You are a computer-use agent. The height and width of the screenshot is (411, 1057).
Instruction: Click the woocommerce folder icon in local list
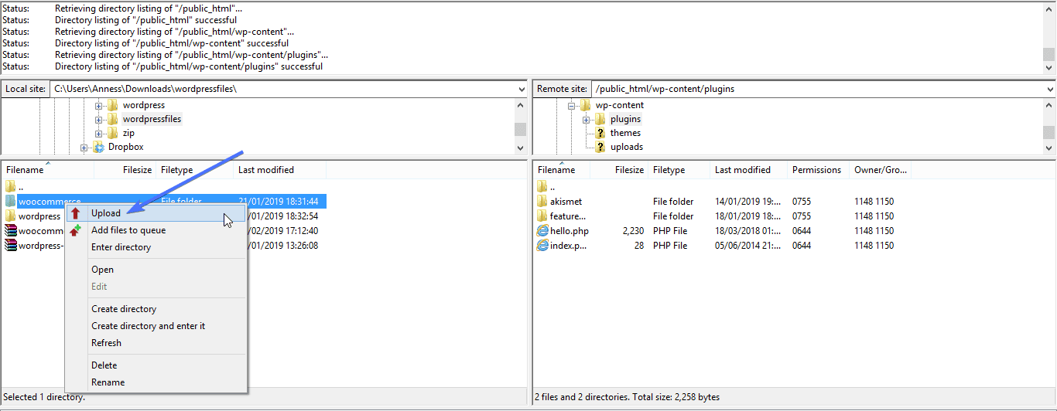(x=10, y=202)
